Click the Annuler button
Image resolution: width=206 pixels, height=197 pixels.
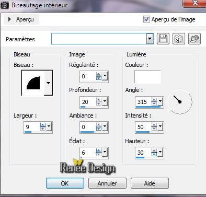pyautogui.click(x=107, y=183)
